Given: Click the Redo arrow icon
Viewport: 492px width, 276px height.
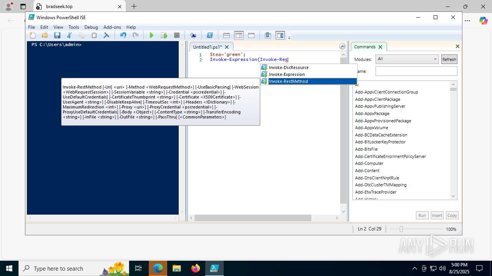Looking at the screenshot, I should [135, 35].
